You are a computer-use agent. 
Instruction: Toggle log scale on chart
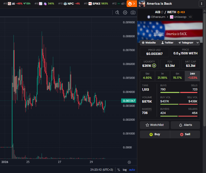tap(125, 170)
